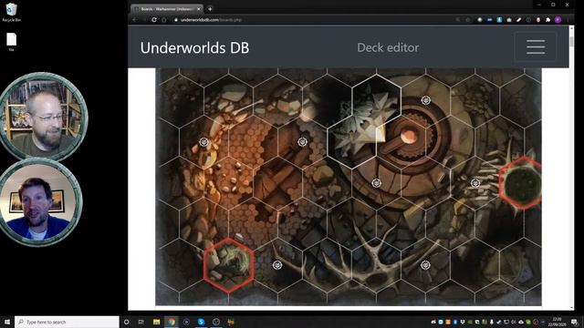584x328 pixels.
Task: Bookmark this page with the star
Action: (468, 20)
